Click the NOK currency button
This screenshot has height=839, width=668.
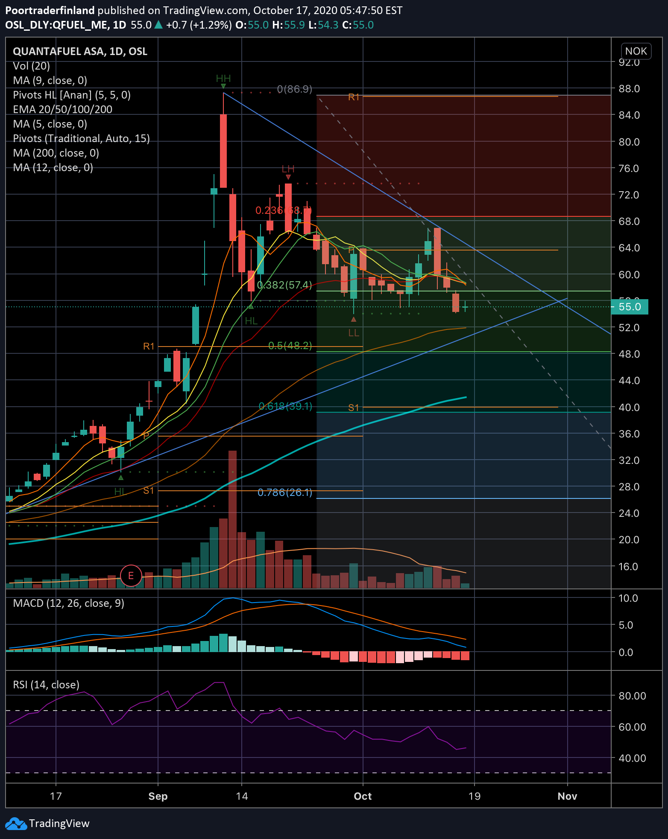[x=636, y=51]
